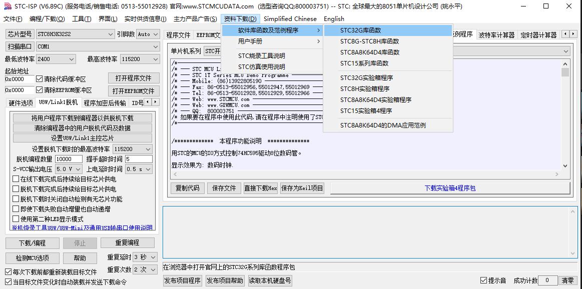Click 下载实验箱4程序包 button
Viewport: 582px width, 289px height.
(450, 188)
